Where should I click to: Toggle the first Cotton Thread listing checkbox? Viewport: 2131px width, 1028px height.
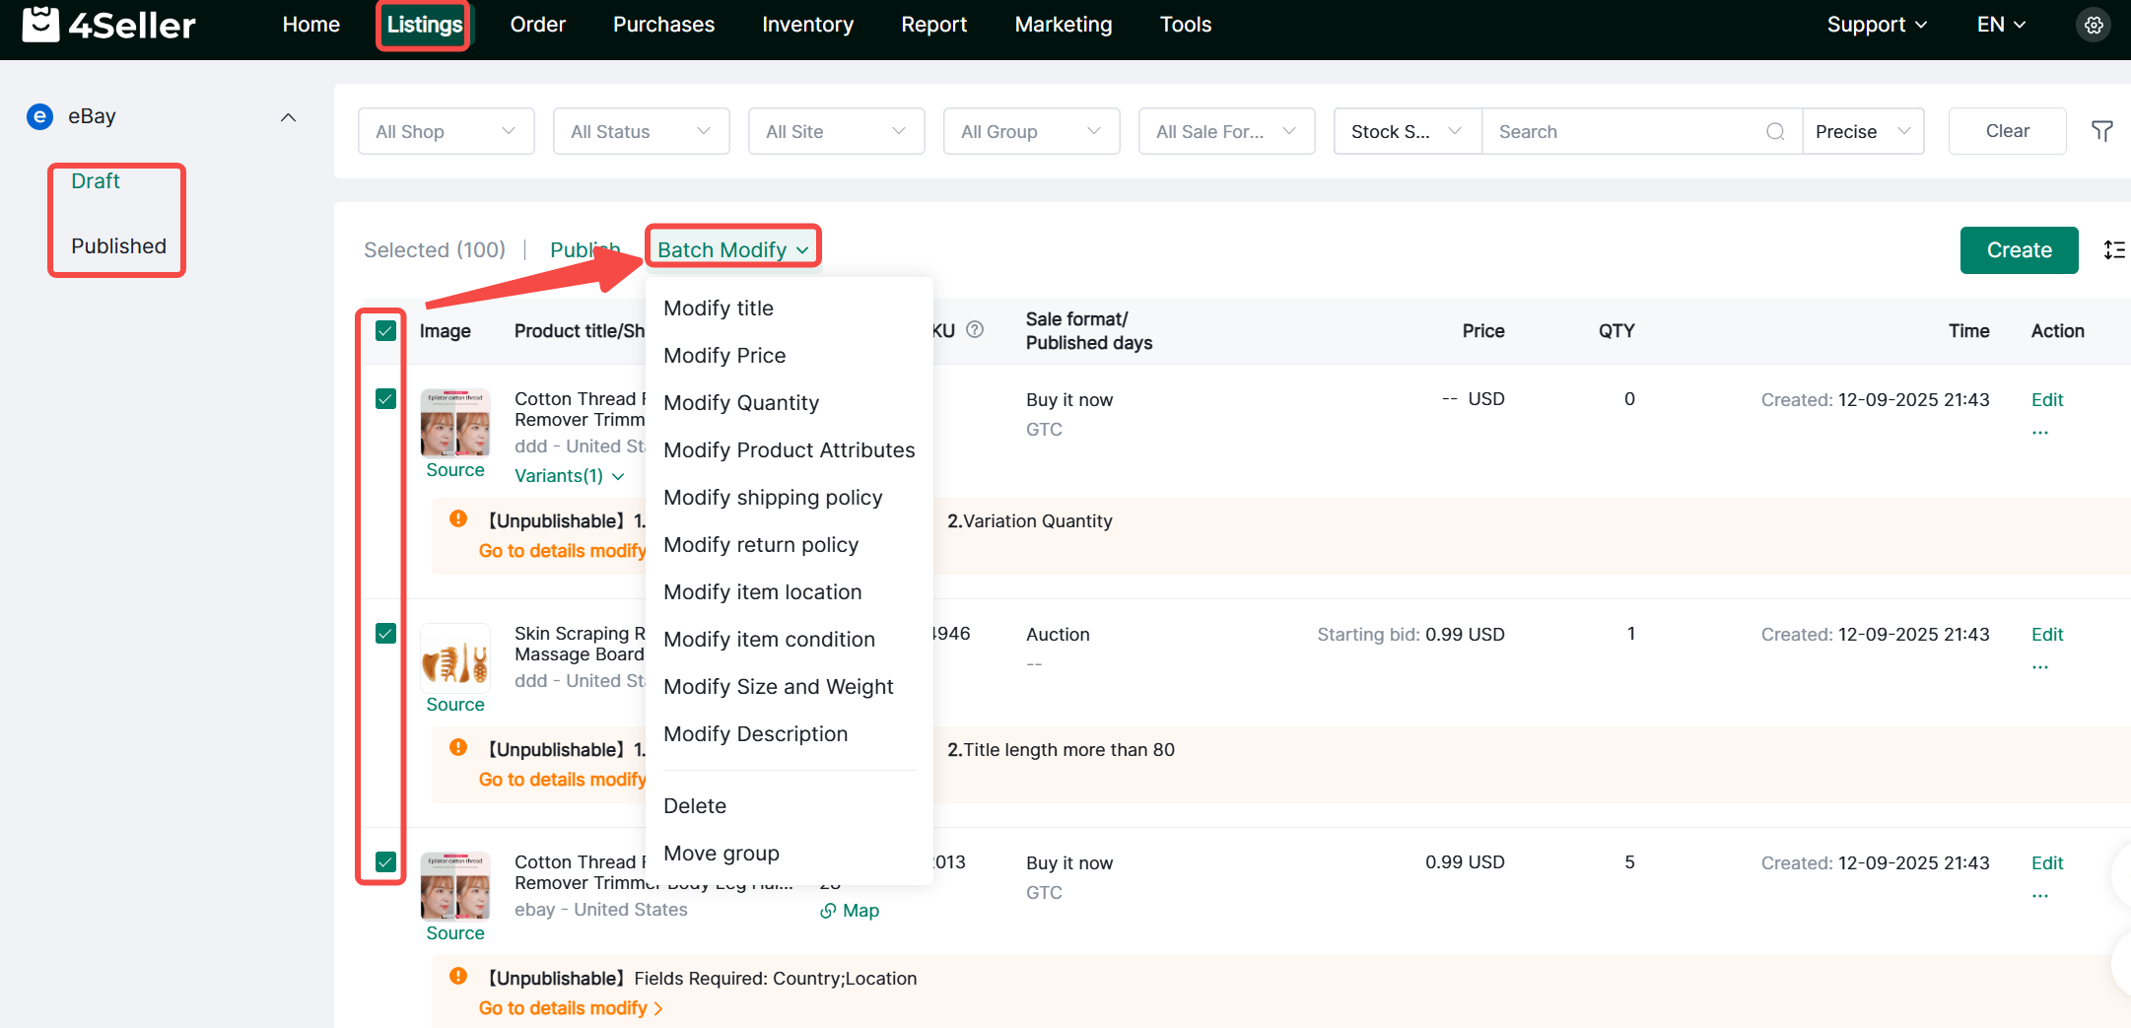coord(385,399)
